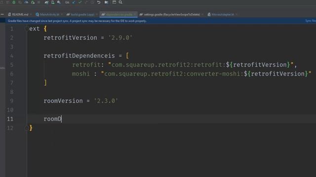Screen dimensions: 316x177
Task: Open Search Everywhere magnifier icon
Action: 120,2
